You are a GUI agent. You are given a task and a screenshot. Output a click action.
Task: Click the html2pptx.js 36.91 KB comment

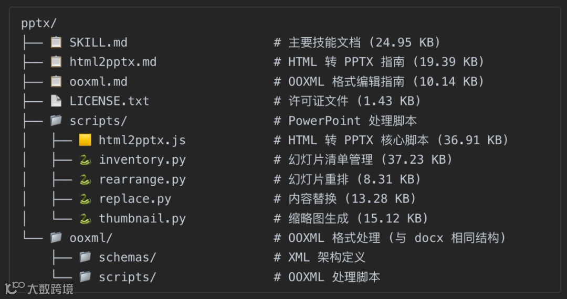click(391, 140)
